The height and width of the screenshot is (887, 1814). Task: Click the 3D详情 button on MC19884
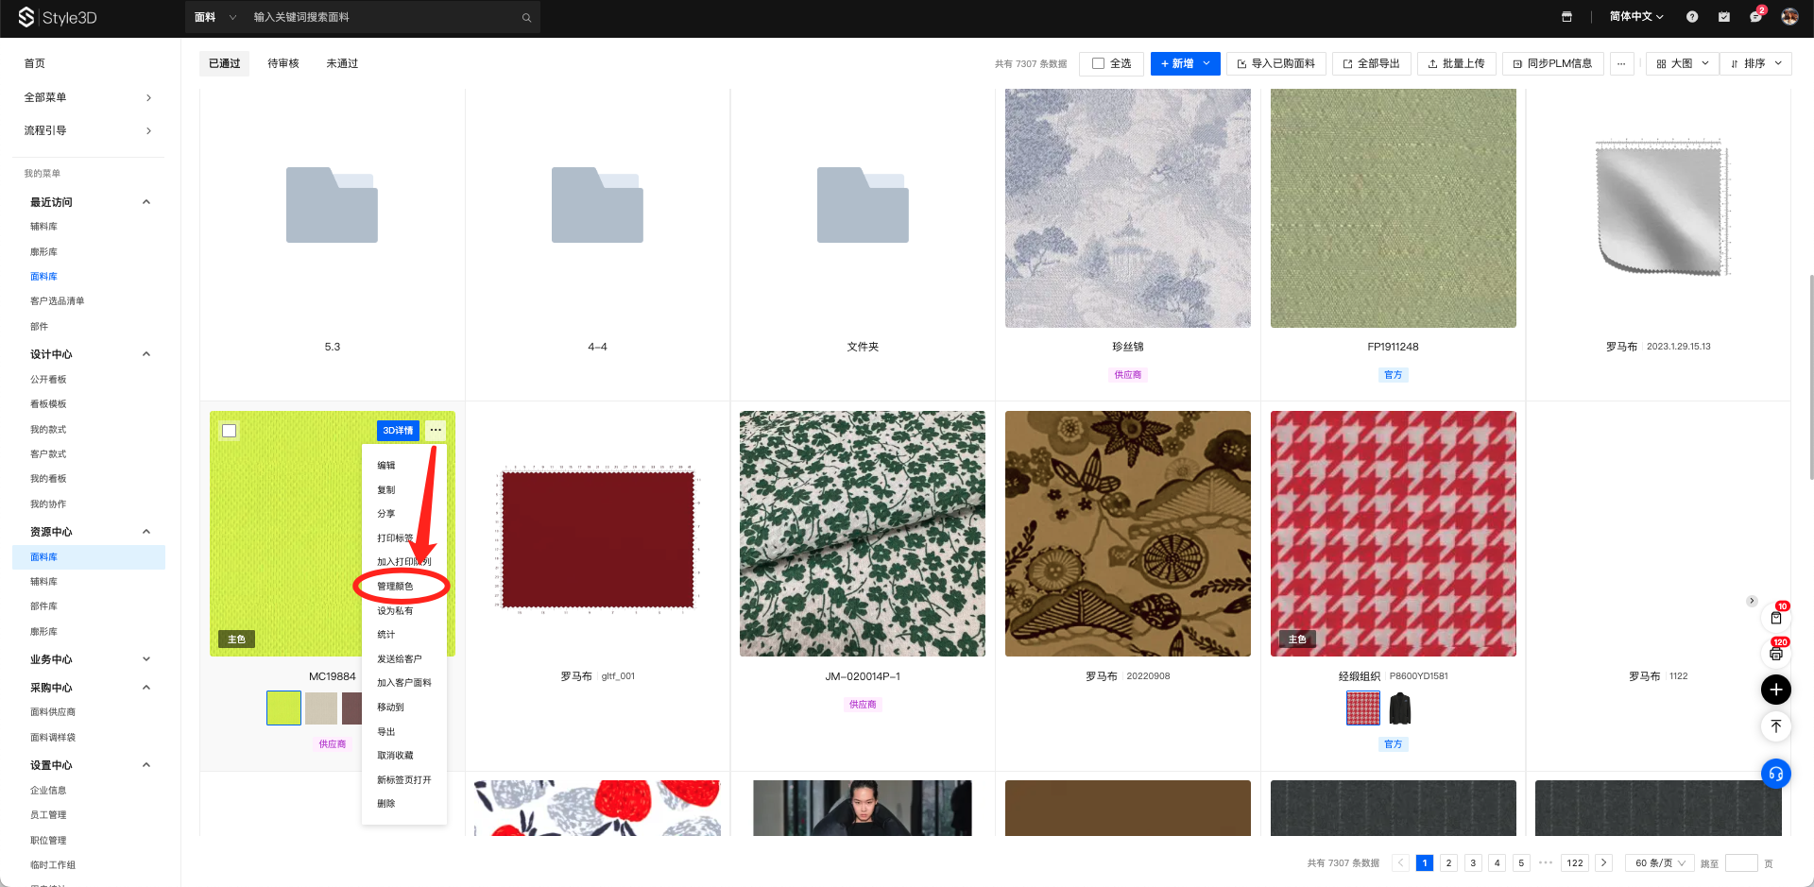(x=398, y=431)
